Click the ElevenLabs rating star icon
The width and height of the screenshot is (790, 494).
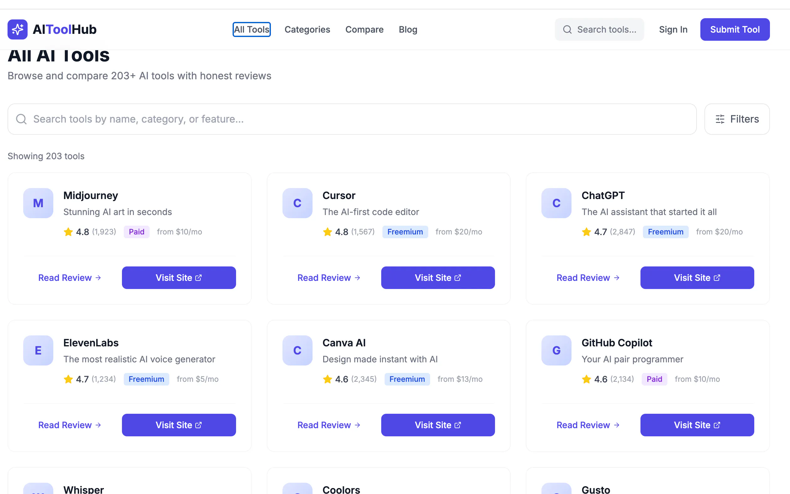pos(68,379)
